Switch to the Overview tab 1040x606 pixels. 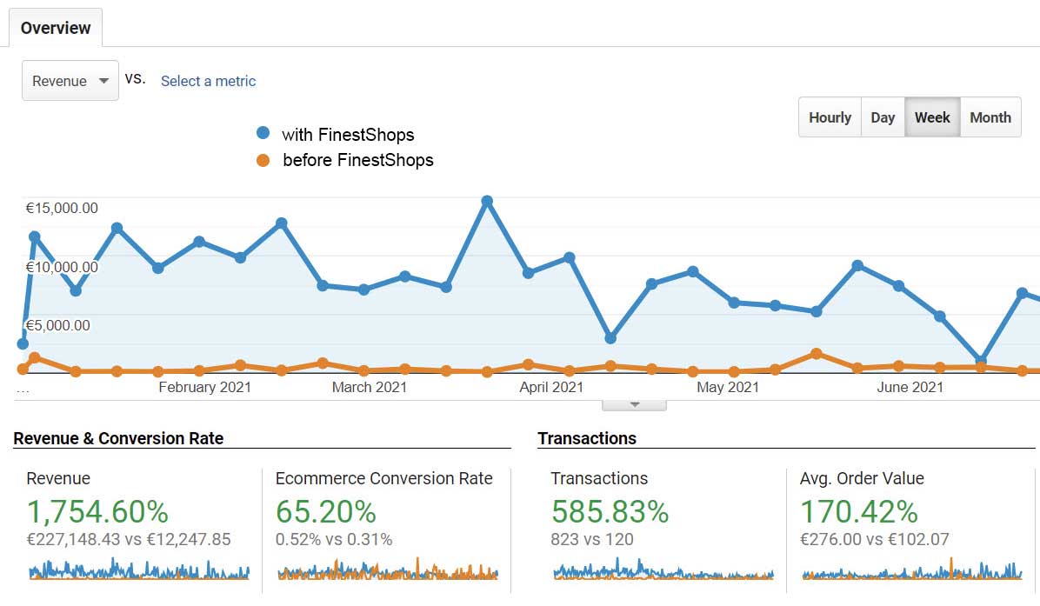tap(55, 27)
